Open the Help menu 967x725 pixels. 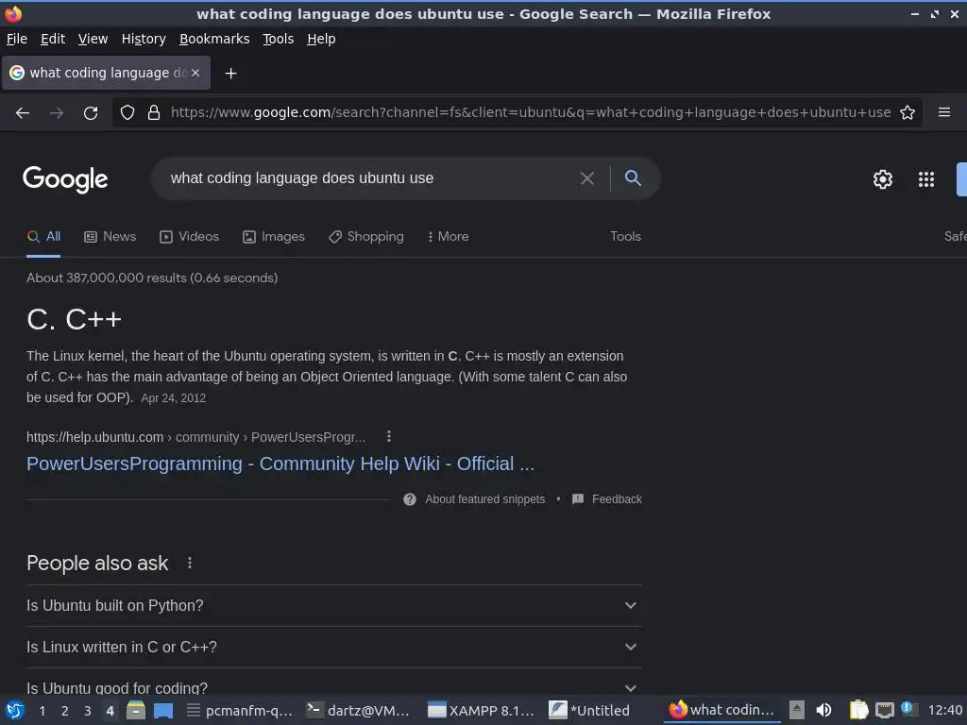321,39
